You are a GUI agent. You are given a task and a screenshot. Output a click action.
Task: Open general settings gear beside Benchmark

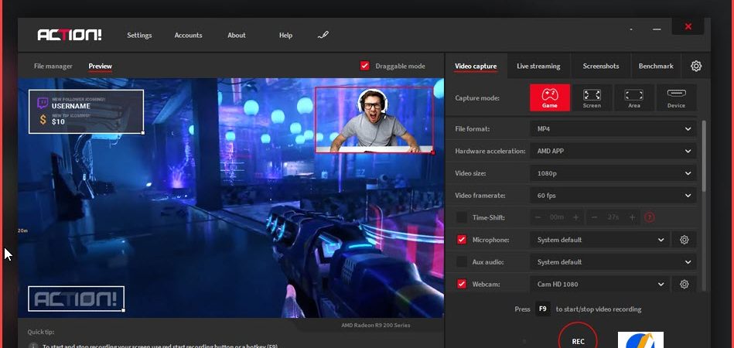coord(696,66)
